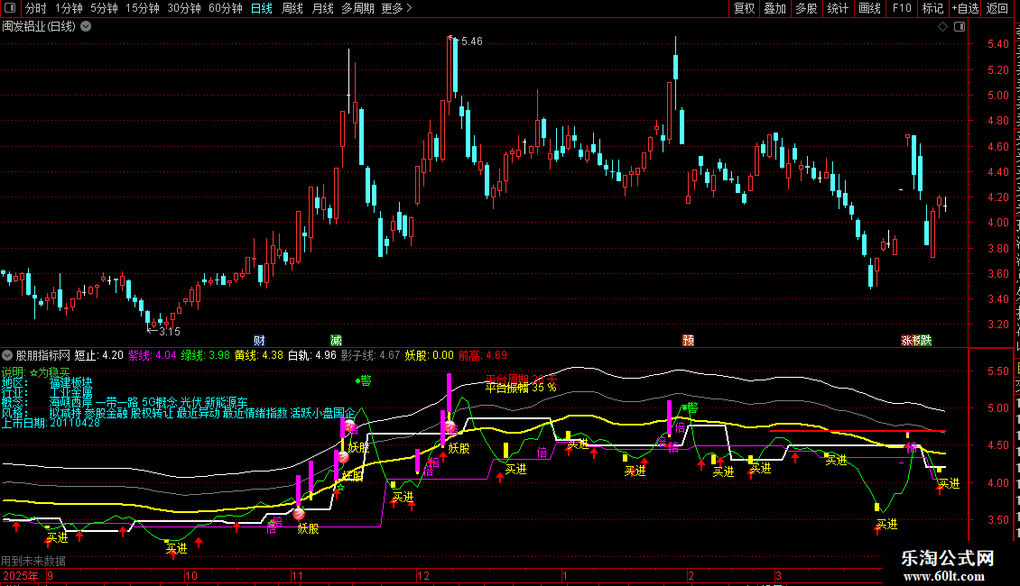Image resolution: width=1020 pixels, height=586 pixels.
Task: Click the 叠加 overlay button
Action: 775,8
